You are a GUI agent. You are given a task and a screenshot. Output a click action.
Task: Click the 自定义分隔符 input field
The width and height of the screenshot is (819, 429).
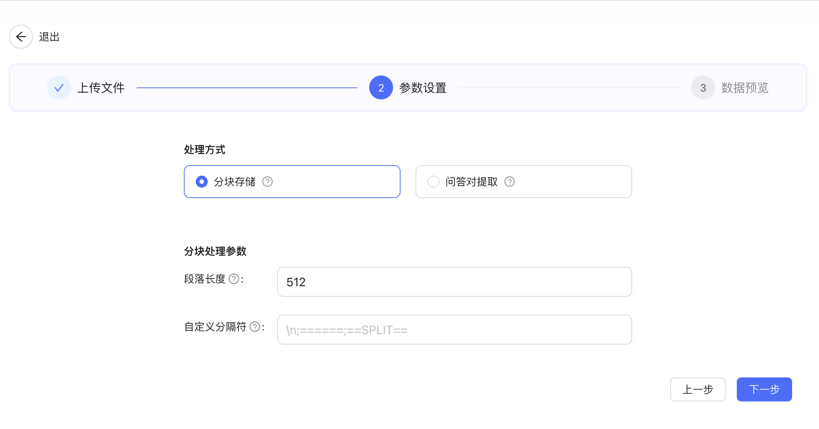(454, 330)
